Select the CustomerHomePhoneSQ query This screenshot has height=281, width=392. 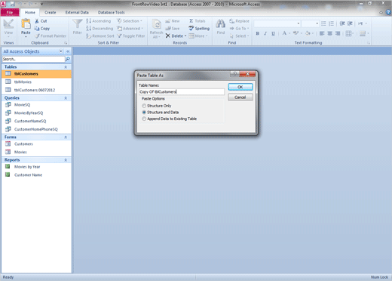coord(36,129)
